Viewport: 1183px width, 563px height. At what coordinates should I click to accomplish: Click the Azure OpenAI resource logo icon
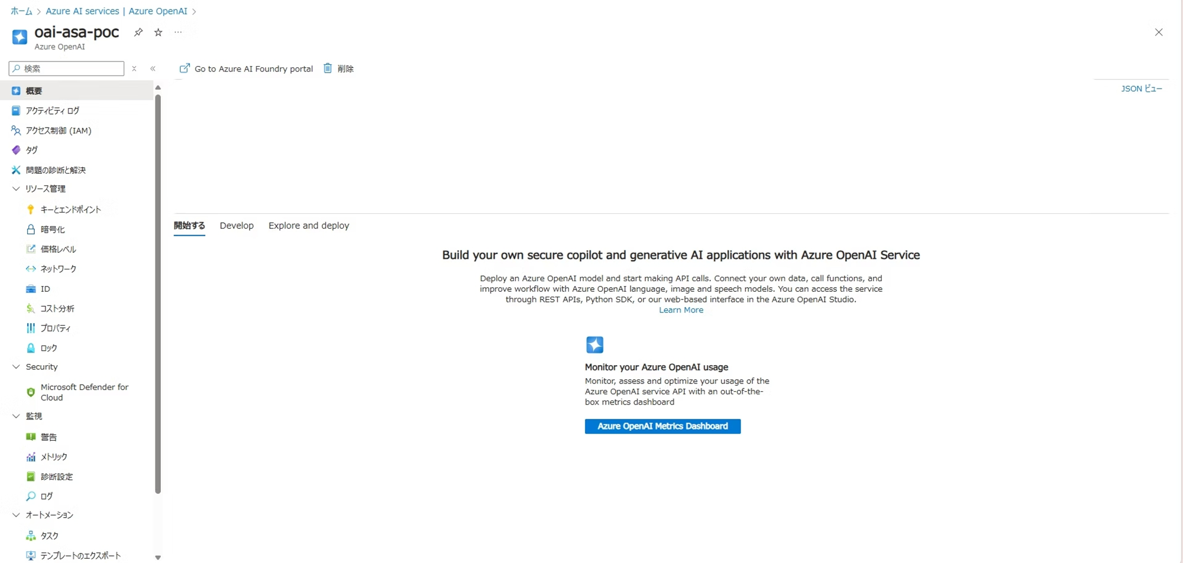tap(20, 37)
